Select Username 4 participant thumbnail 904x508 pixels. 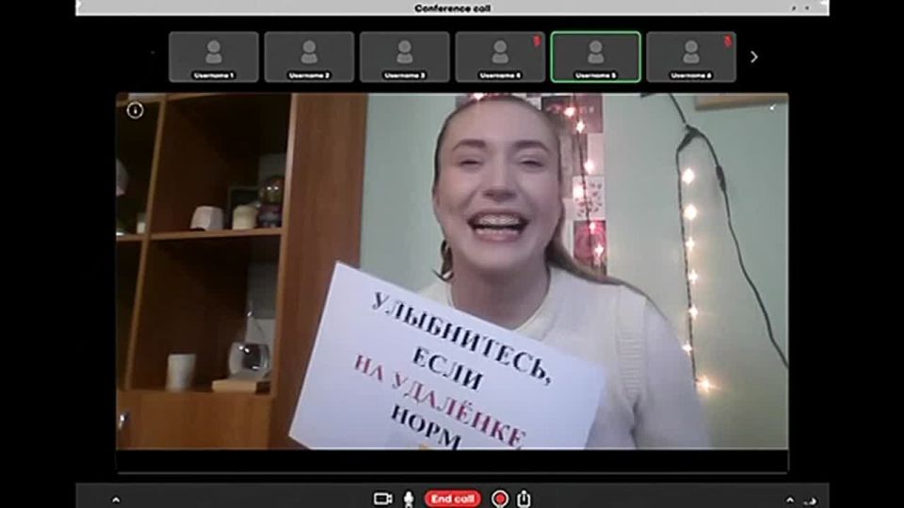[x=499, y=57]
